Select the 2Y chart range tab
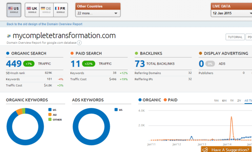 [x=239, y=101]
